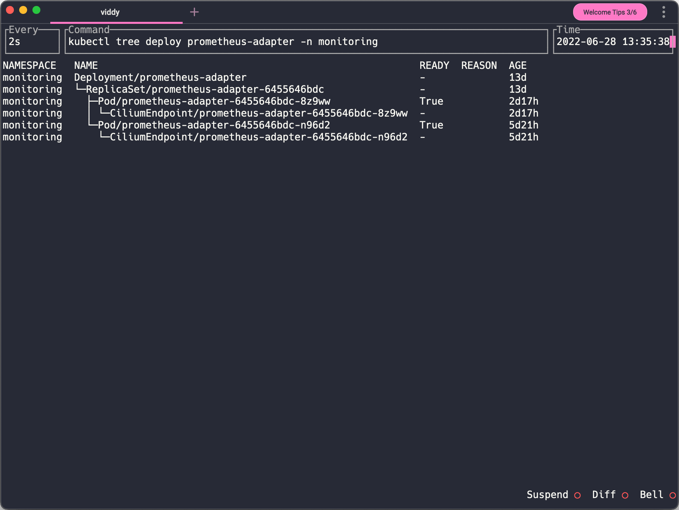This screenshot has width=679, height=510.
Task: Click the yellow minimize window button
Action: pyautogui.click(x=23, y=10)
